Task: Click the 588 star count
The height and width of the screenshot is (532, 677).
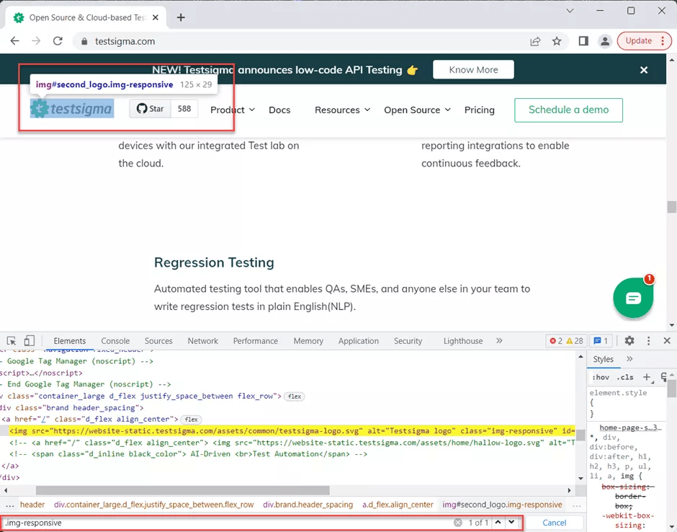Action: [184, 108]
